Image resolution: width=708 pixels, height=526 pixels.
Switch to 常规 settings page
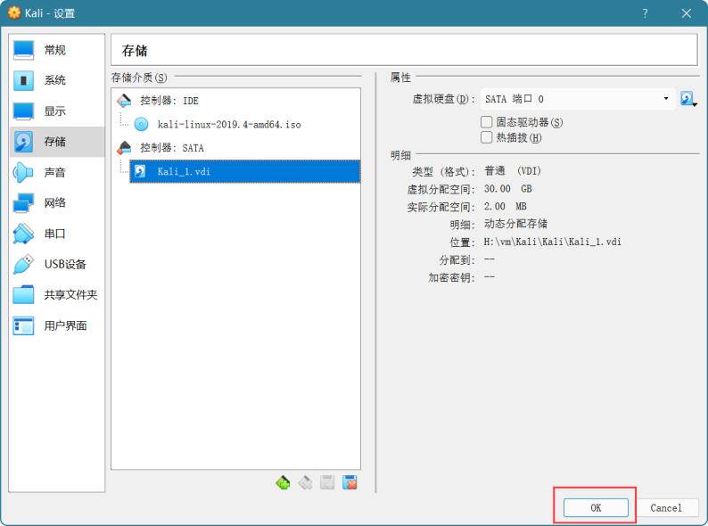(55, 50)
